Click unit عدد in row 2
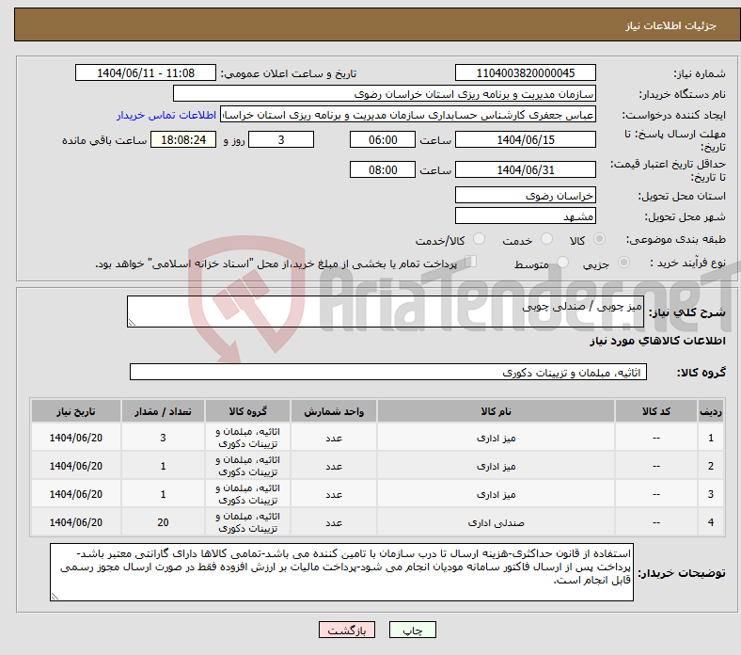 click(334, 466)
